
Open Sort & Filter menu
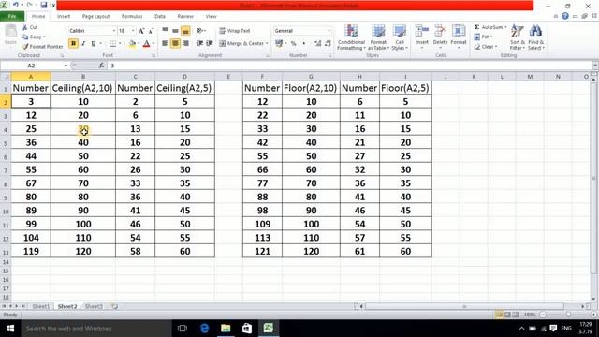point(518,37)
